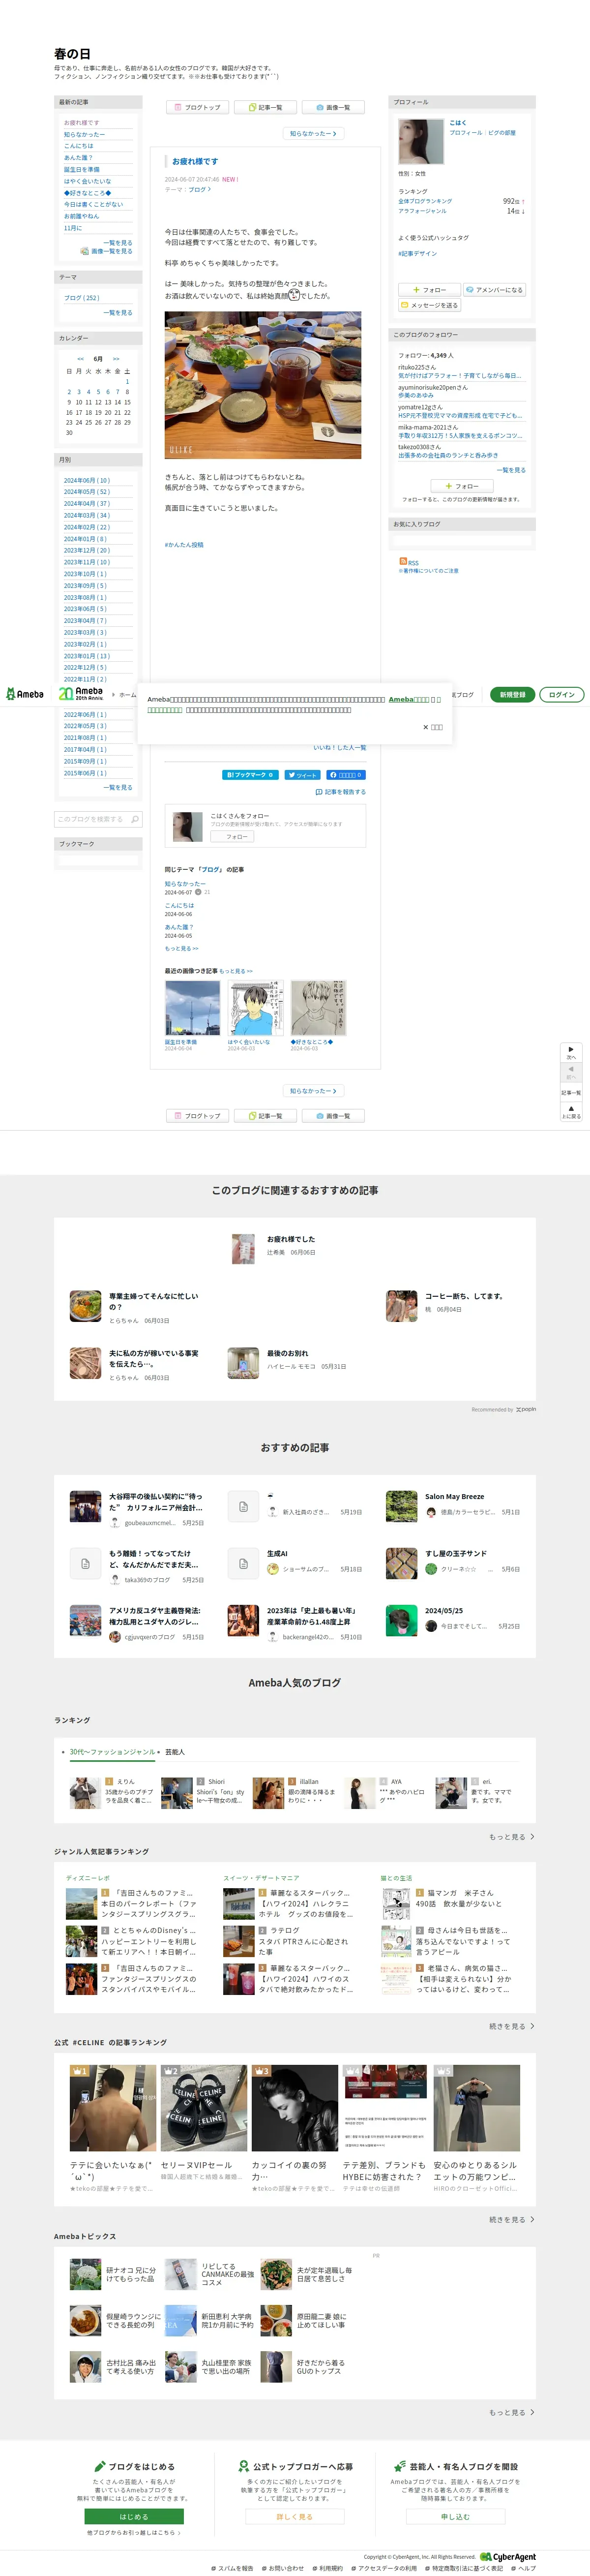Open the お疲れ様です article title link
Screen dimensions: 590x2576
[195, 161]
